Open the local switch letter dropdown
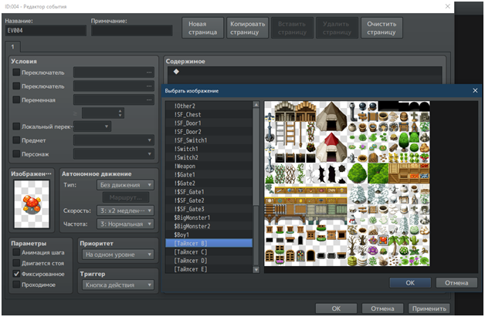The image size is (485, 317). 92,126
